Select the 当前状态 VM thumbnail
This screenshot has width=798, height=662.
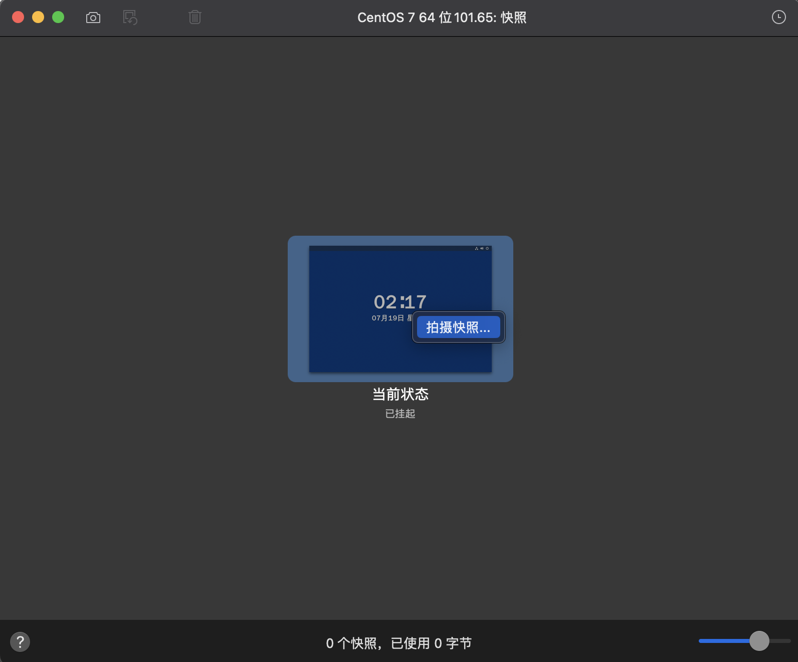pos(400,309)
